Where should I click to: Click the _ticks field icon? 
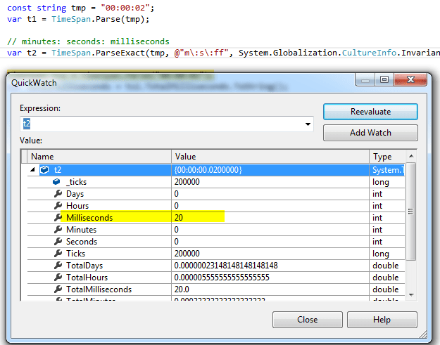[x=56, y=182]
